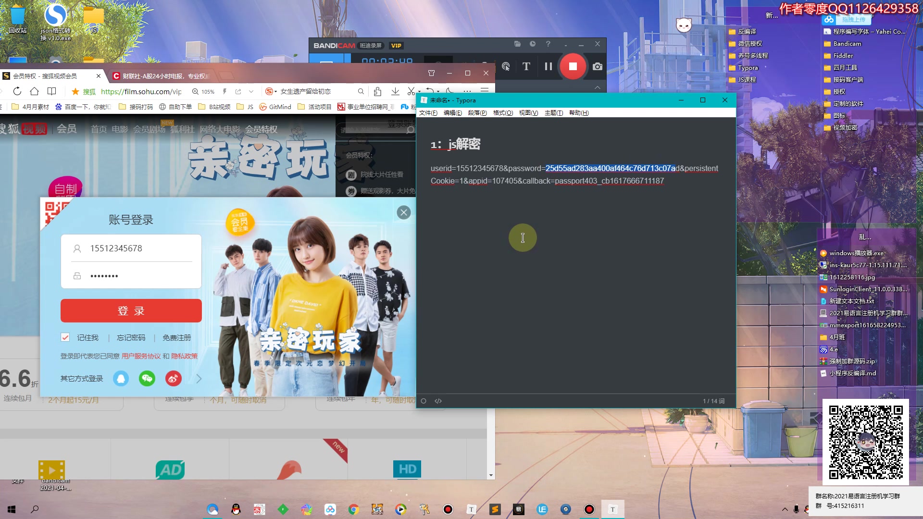This screenshot has width=923, height=519.
Task: Open the Typora 视图(V) menu
Action: pos(528,113)
